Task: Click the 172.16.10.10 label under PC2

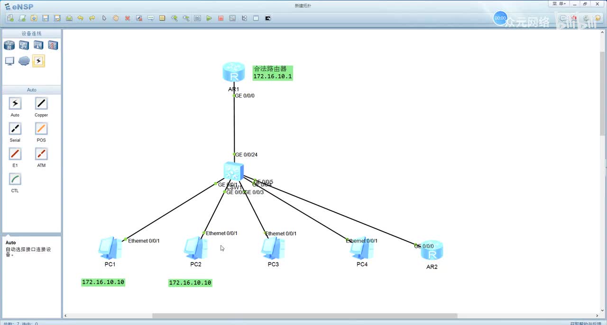Action: 190,283
